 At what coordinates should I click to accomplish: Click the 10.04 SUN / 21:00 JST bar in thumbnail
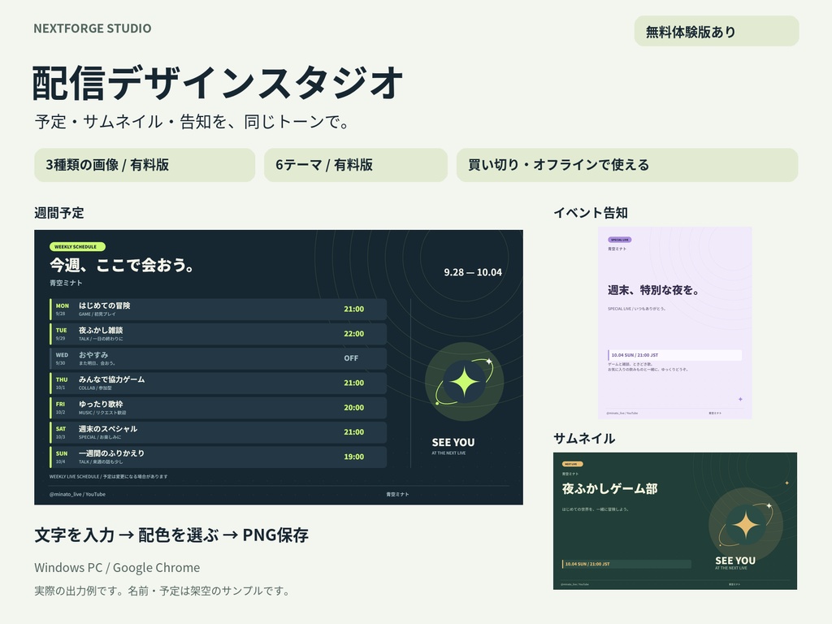pyautogui.click(x=626, y=564)
